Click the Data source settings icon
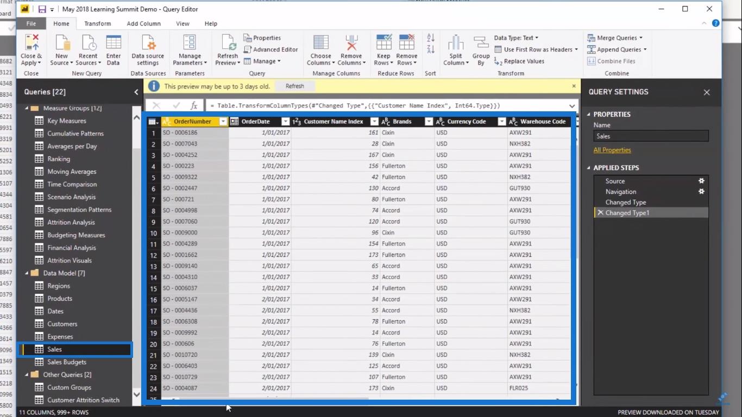 pos(148,43)
